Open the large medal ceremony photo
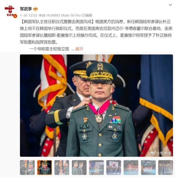 pyautogui.click(x=96, y=106)
